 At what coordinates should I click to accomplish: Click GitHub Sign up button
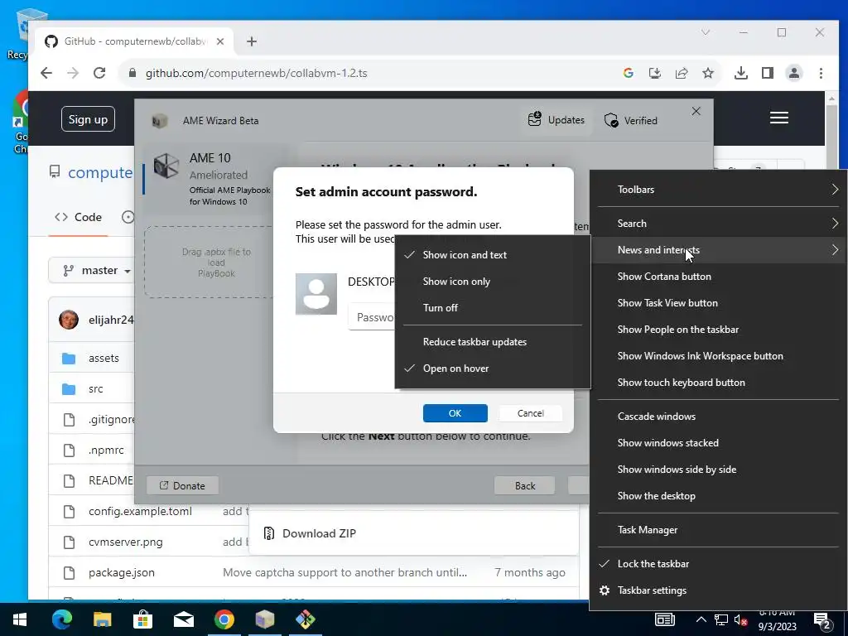pyautogui.click(x=88, y=119)
